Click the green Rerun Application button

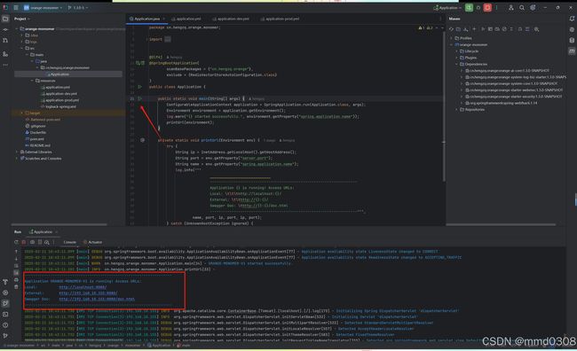click(x=469, y=7)
